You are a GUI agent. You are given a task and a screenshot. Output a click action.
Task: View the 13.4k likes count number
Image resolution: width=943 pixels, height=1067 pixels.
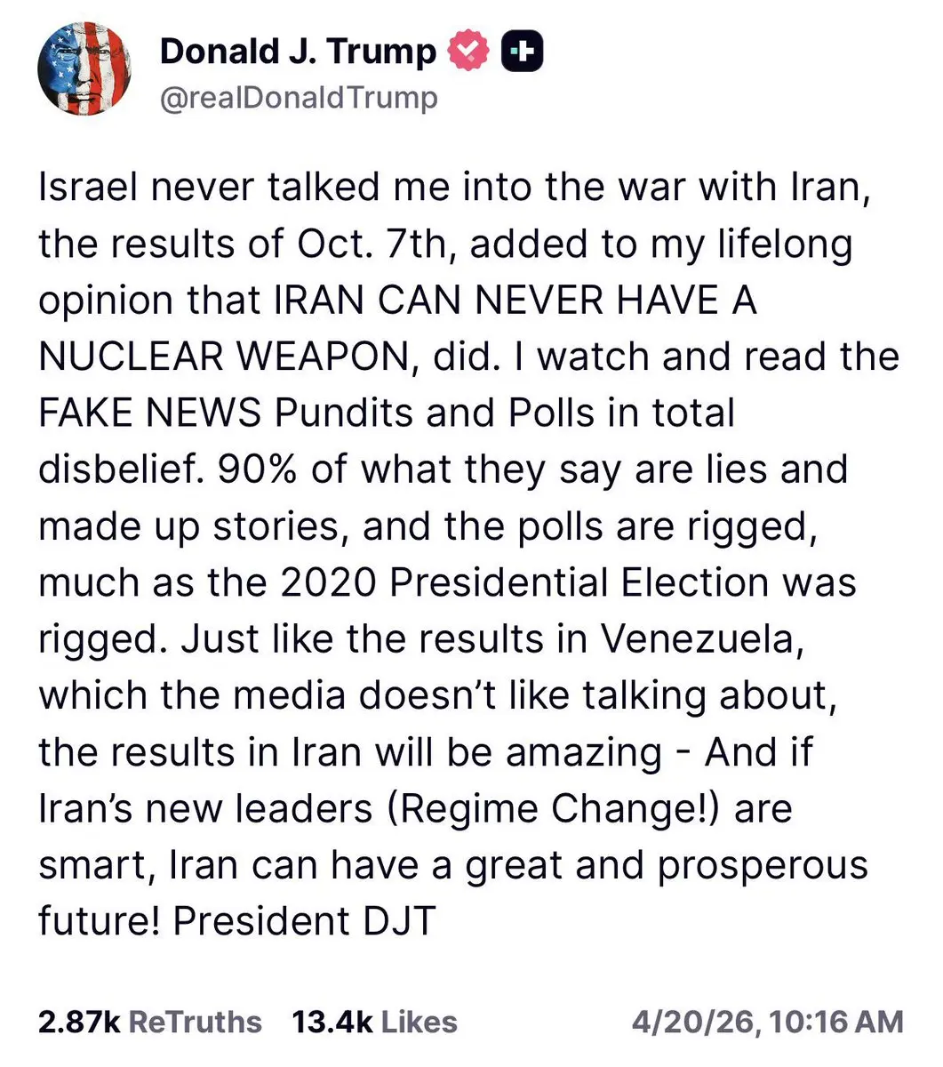tap(332, 1022)
